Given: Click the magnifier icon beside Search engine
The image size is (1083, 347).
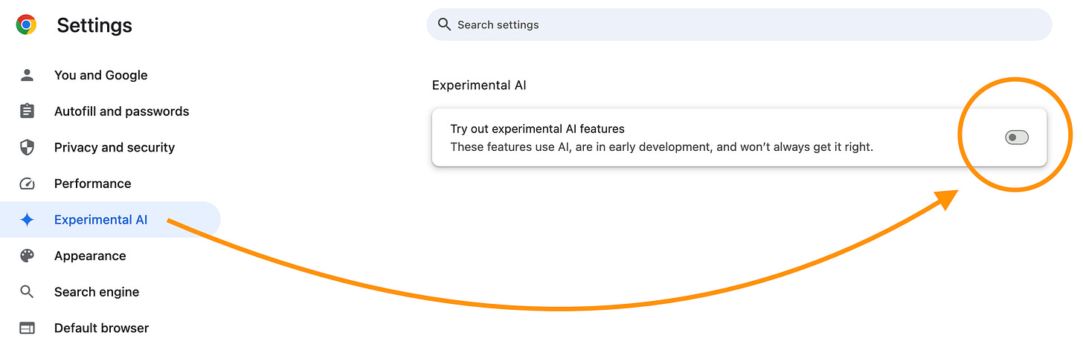Looking at the screenshot, I should click(x=27, y=292).
